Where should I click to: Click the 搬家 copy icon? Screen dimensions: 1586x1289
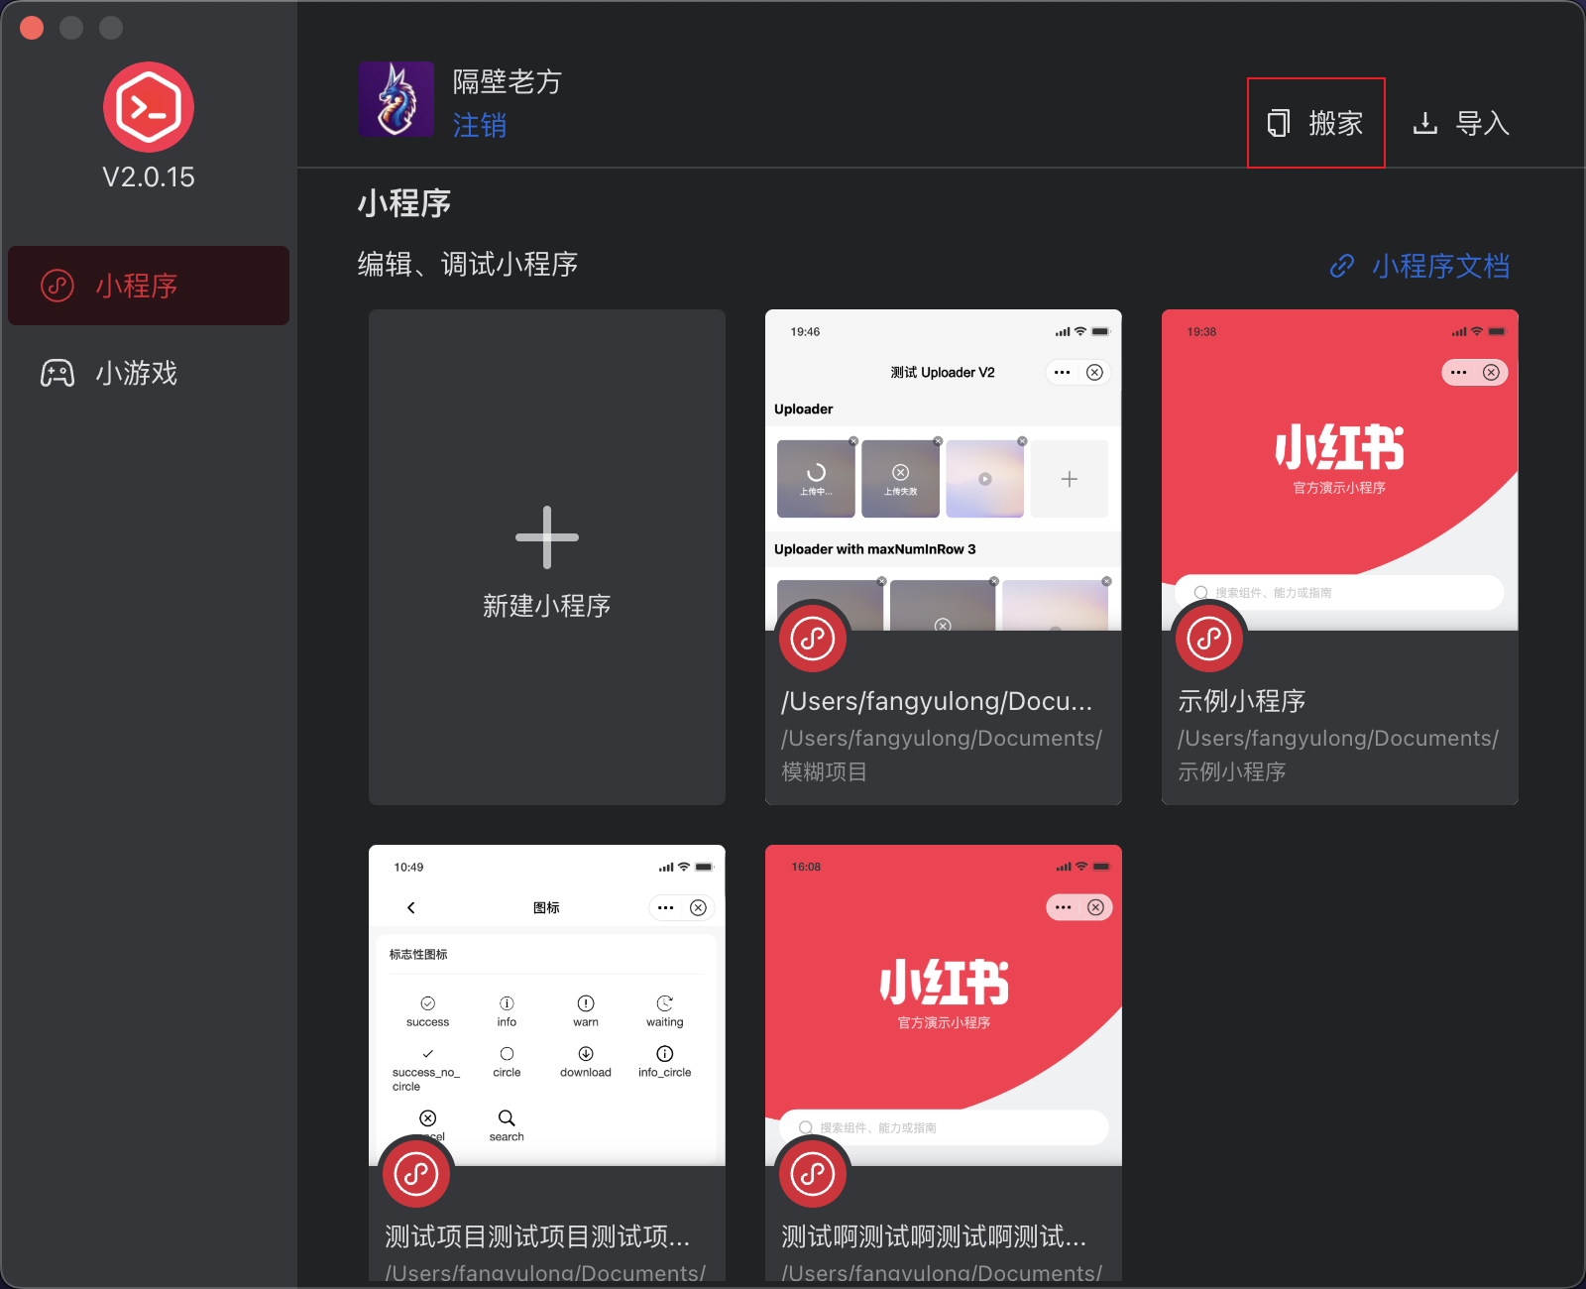[1279, 123]
